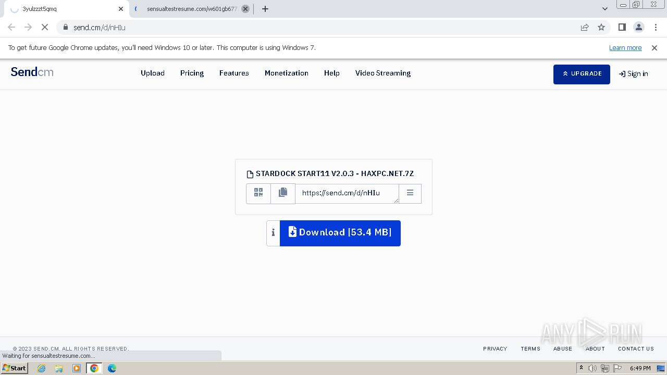The height and width of the screenshot is (375, 667).
Task: Click the 6:49 PM clock
Action: [x=640, y=368]
